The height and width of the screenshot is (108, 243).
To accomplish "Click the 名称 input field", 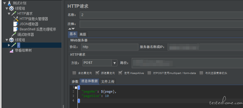I will point(161,15).
